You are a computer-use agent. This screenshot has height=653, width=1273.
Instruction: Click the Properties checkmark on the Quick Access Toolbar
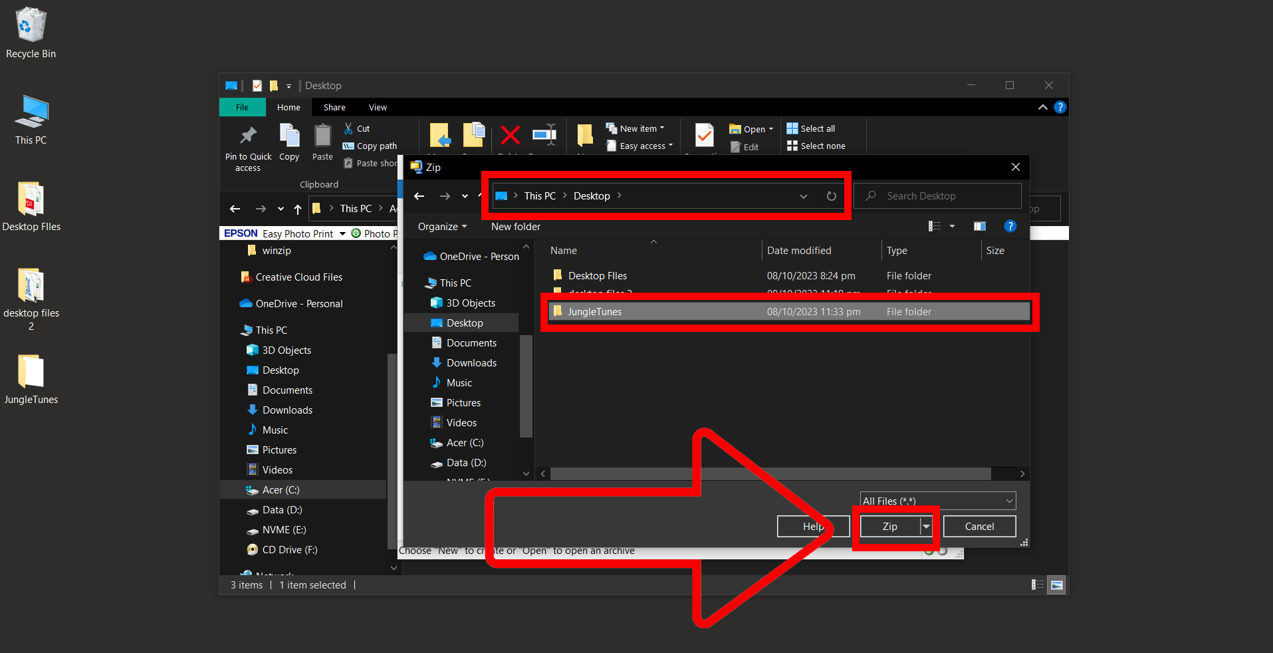coord(257,85)
